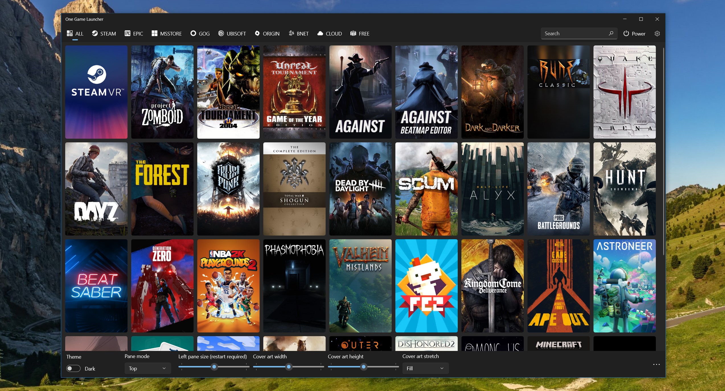Screen dimensions: 725x391
Task: Expand more options with the ellipsis
Action: coord(656,365)
